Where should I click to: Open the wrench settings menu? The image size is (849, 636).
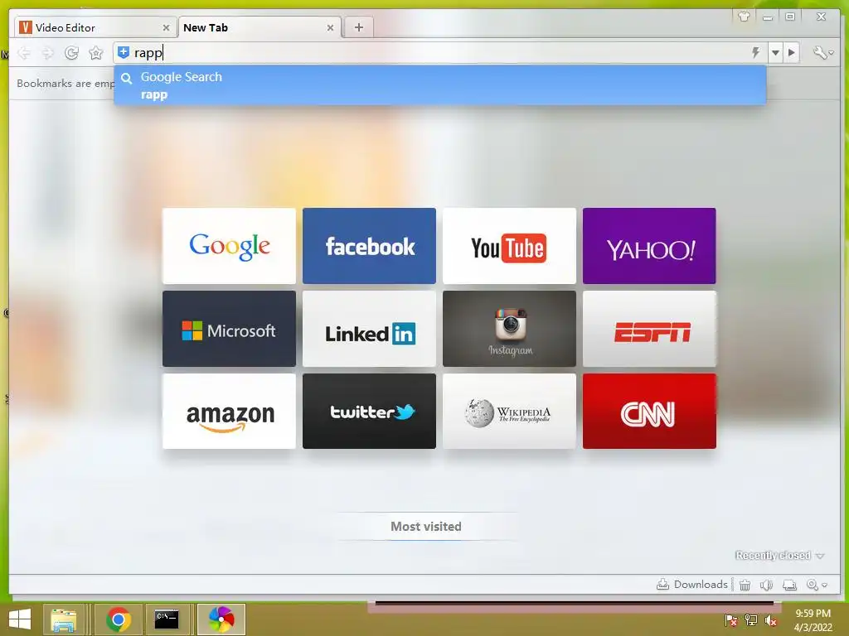pyautogui.click(x=823, y=52)
